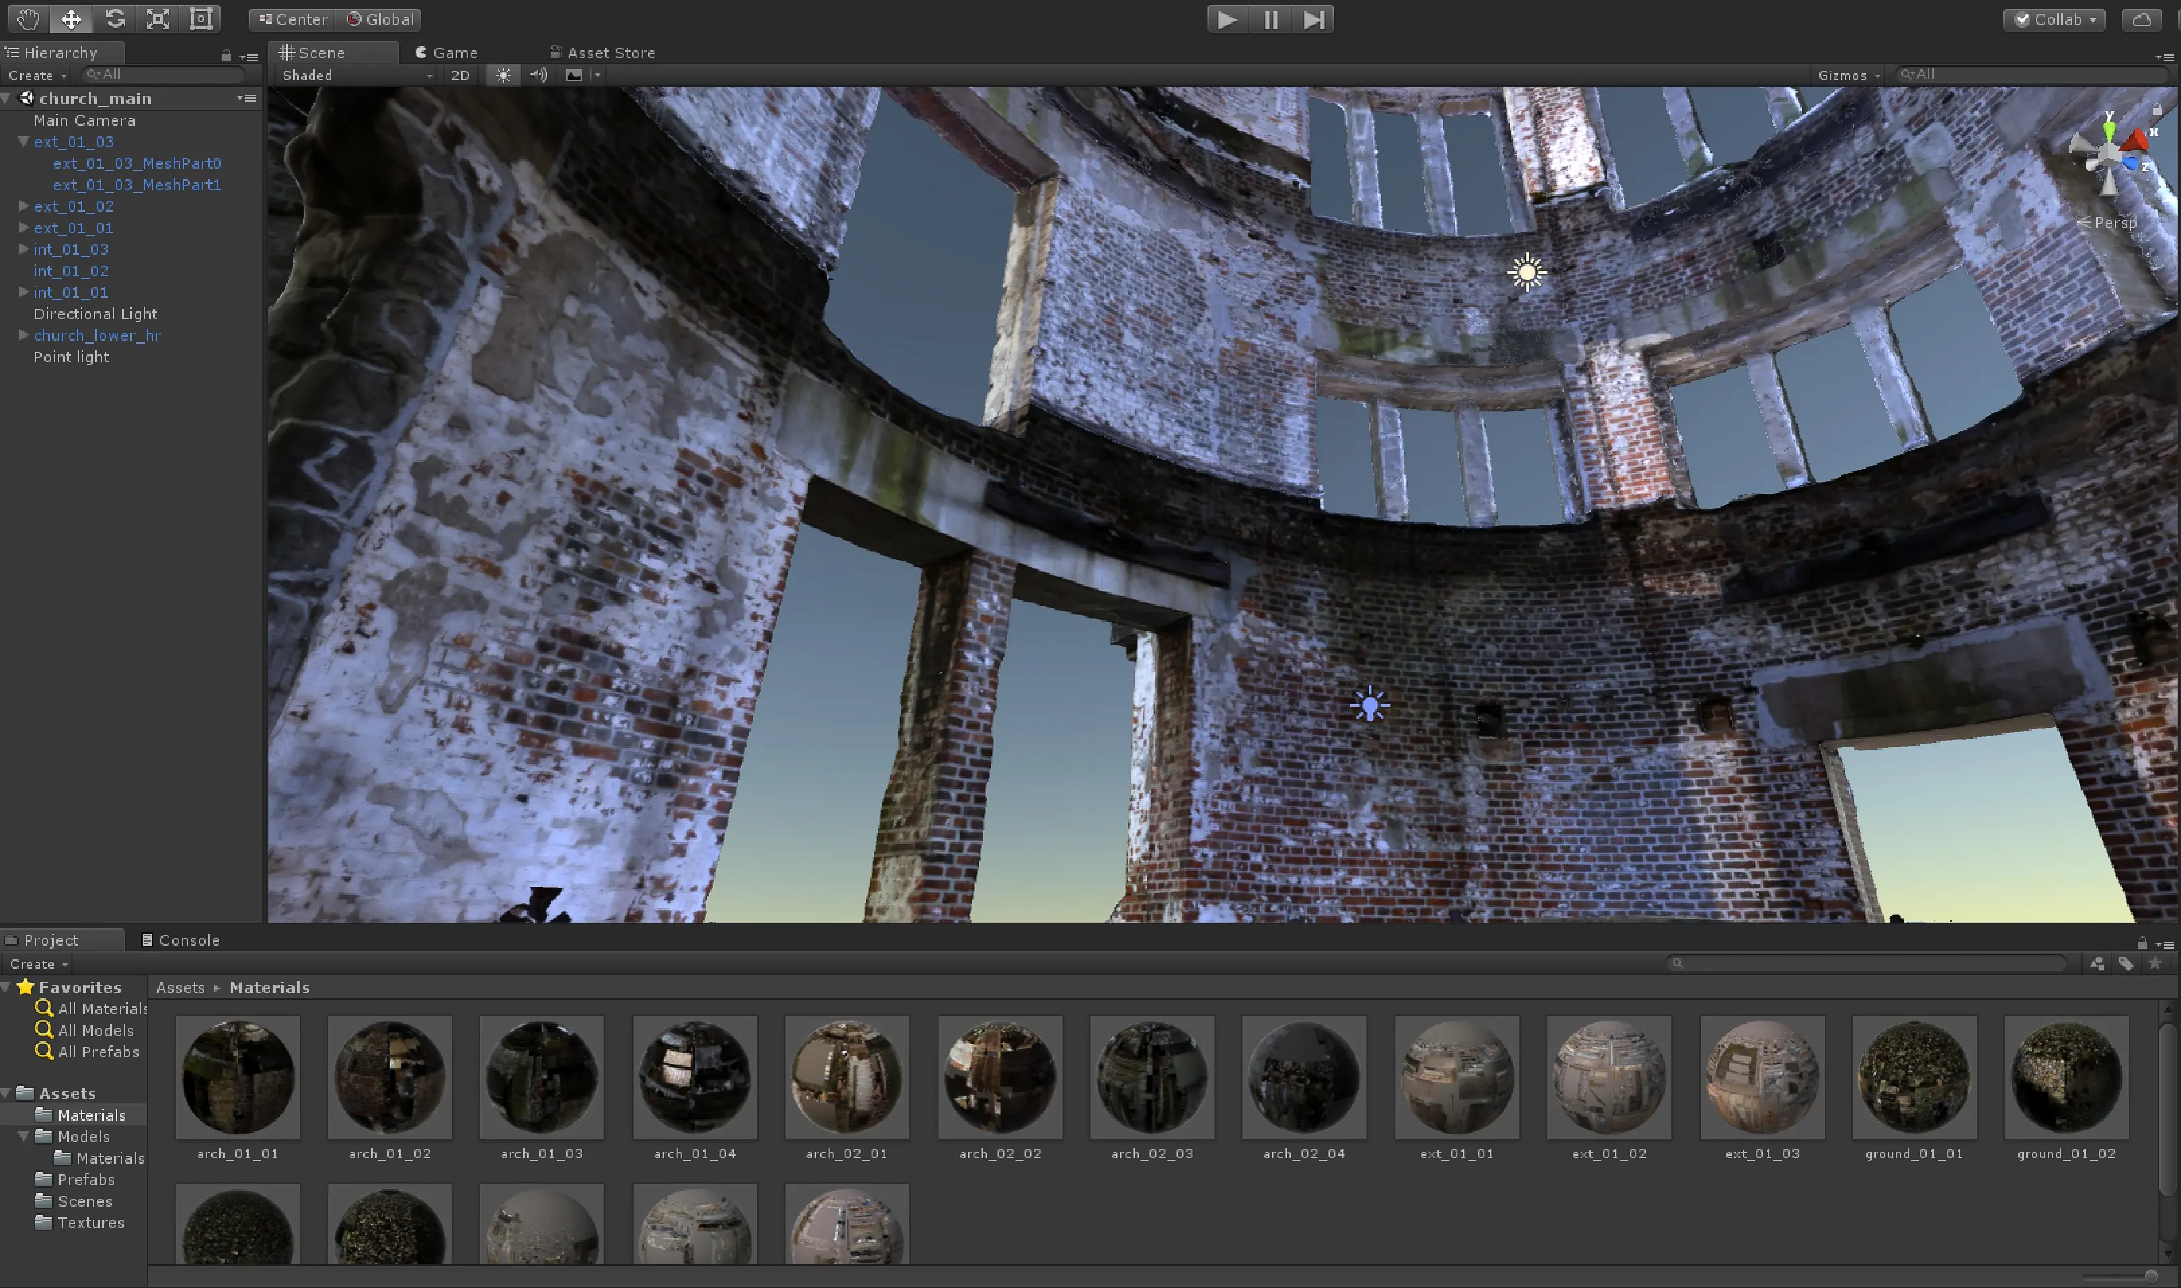Image resolution: width=2181 pixels, height=1288 pixels.
Task: Select Point light in hierarchy
Action: (x=71, y=357)
